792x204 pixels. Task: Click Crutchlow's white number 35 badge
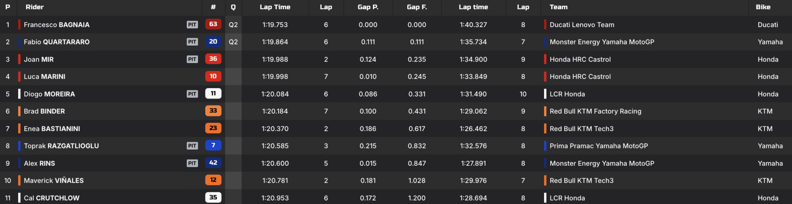213,197
